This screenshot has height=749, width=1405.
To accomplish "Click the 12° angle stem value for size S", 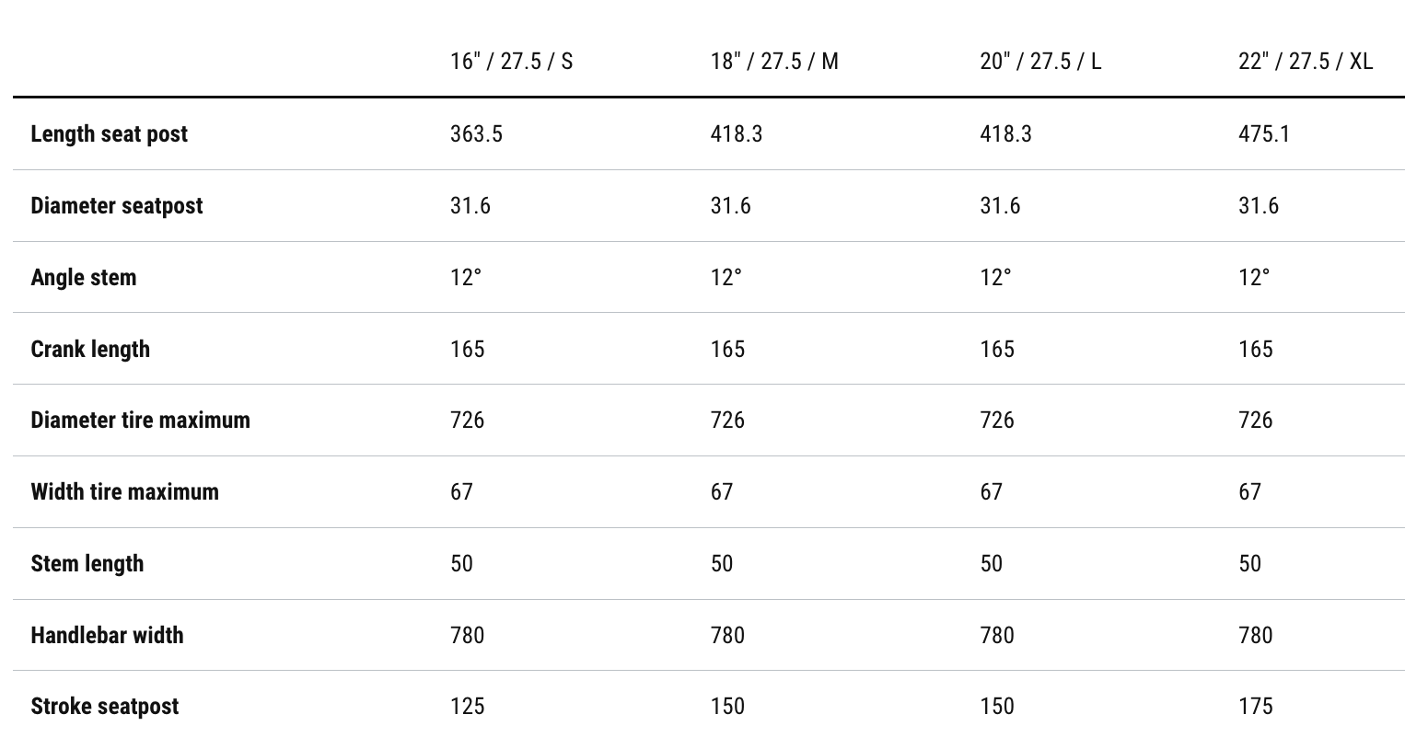I will tap(466, 278).
